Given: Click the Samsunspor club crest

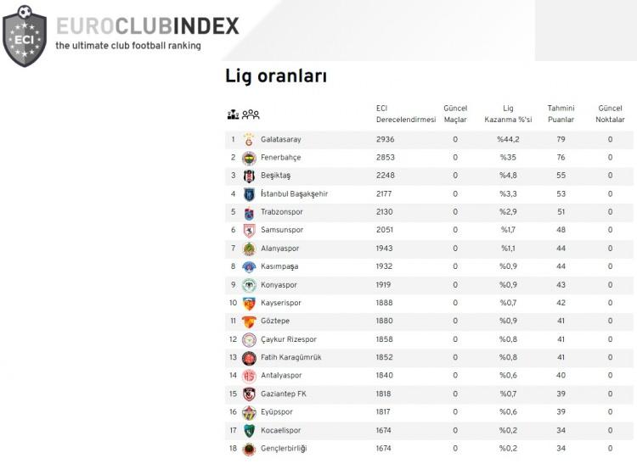Looking at the screenshot, I should pyautogui.click(x=249, y=231).
